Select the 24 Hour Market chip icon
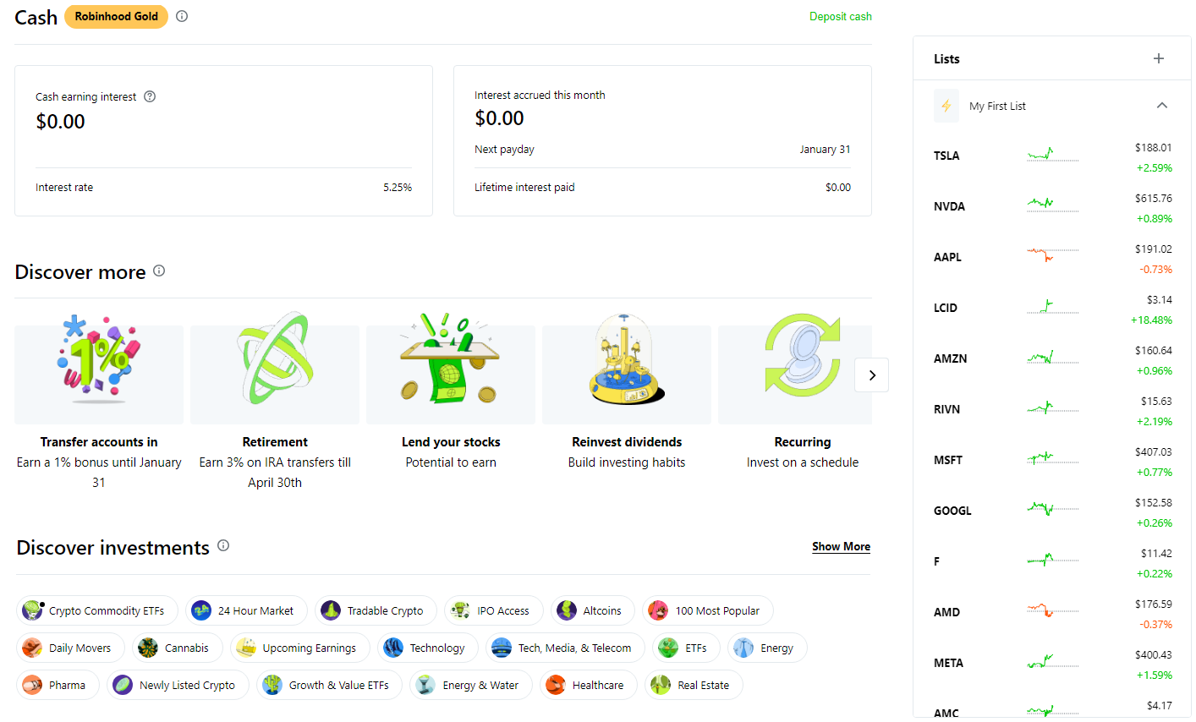The image size is (1196, 722). point(201,610)
